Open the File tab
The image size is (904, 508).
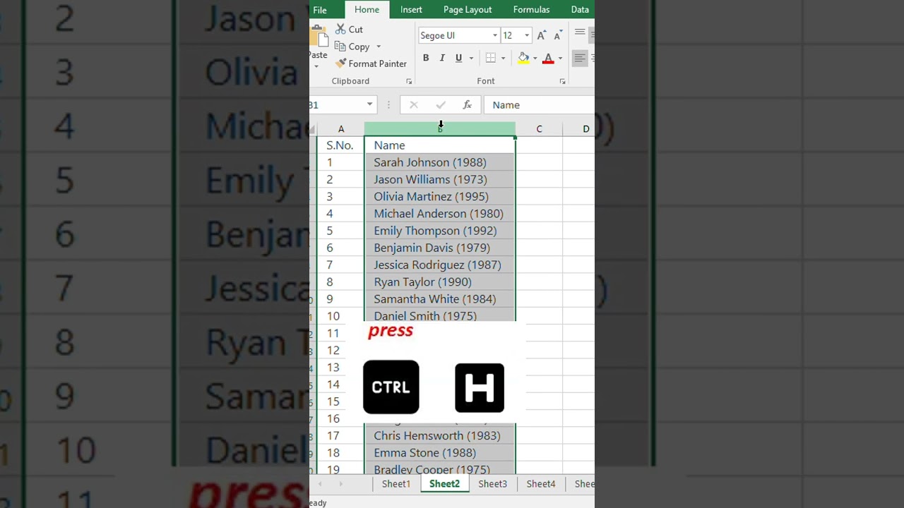(319, 10)
